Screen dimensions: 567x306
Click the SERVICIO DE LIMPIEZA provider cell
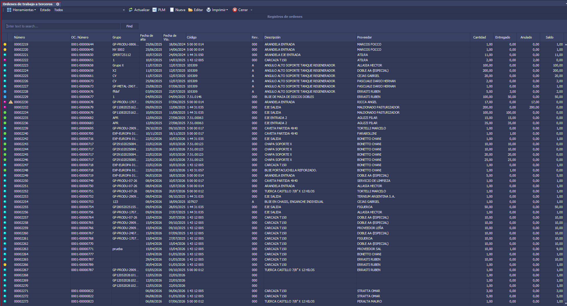[374, 181]
